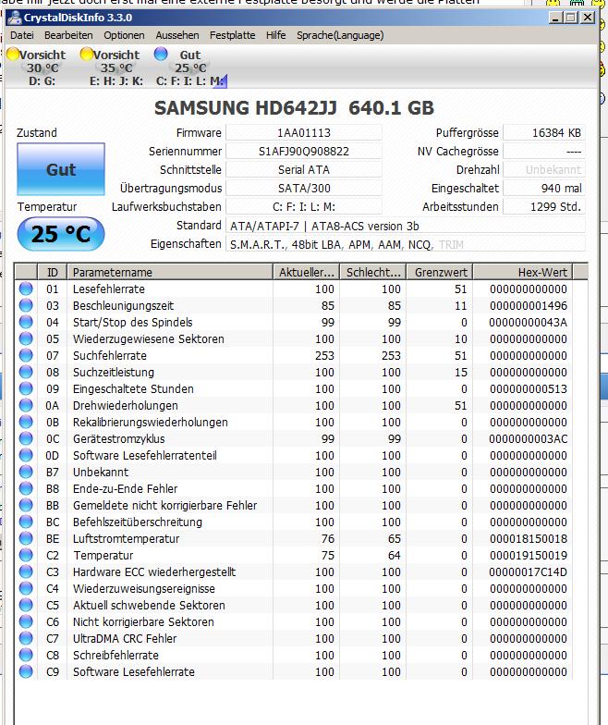Image resolution: width=608 pixels, height=725 pixels.
Task: Click status icon of Gerätestromzyklus row
Action: pyautogui.click(x=26, y=438)
